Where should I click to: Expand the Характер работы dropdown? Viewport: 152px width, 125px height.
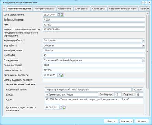coord(143,40)
